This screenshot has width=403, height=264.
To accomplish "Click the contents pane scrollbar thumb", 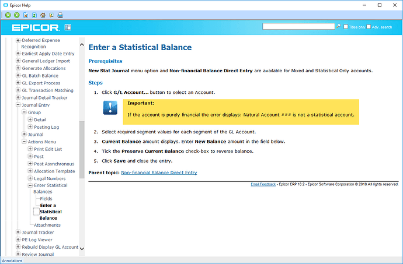I will pyautogui.click(x=82, y=149).
